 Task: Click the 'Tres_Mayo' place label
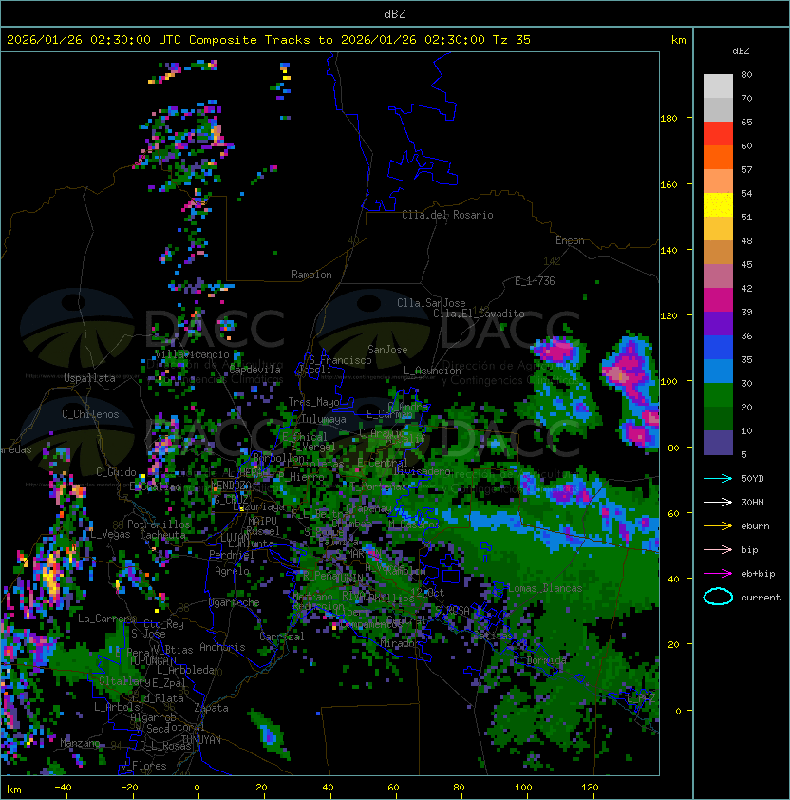313,402
